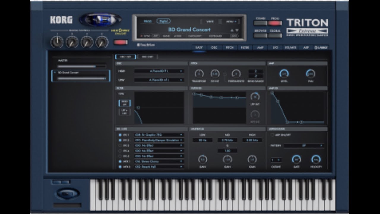Select the OSC 2 Set tab
The width and height of the screenshot is (380, 214).
coord(148,57)
